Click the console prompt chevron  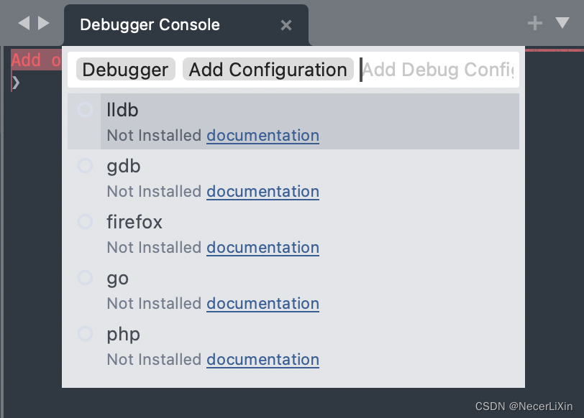pos(16,83)
